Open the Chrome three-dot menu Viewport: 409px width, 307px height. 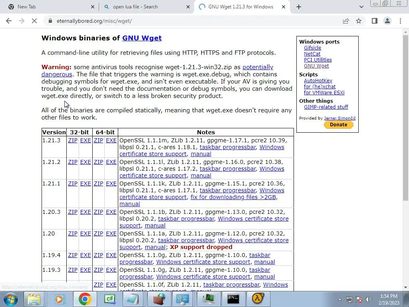tap(400, 21)
